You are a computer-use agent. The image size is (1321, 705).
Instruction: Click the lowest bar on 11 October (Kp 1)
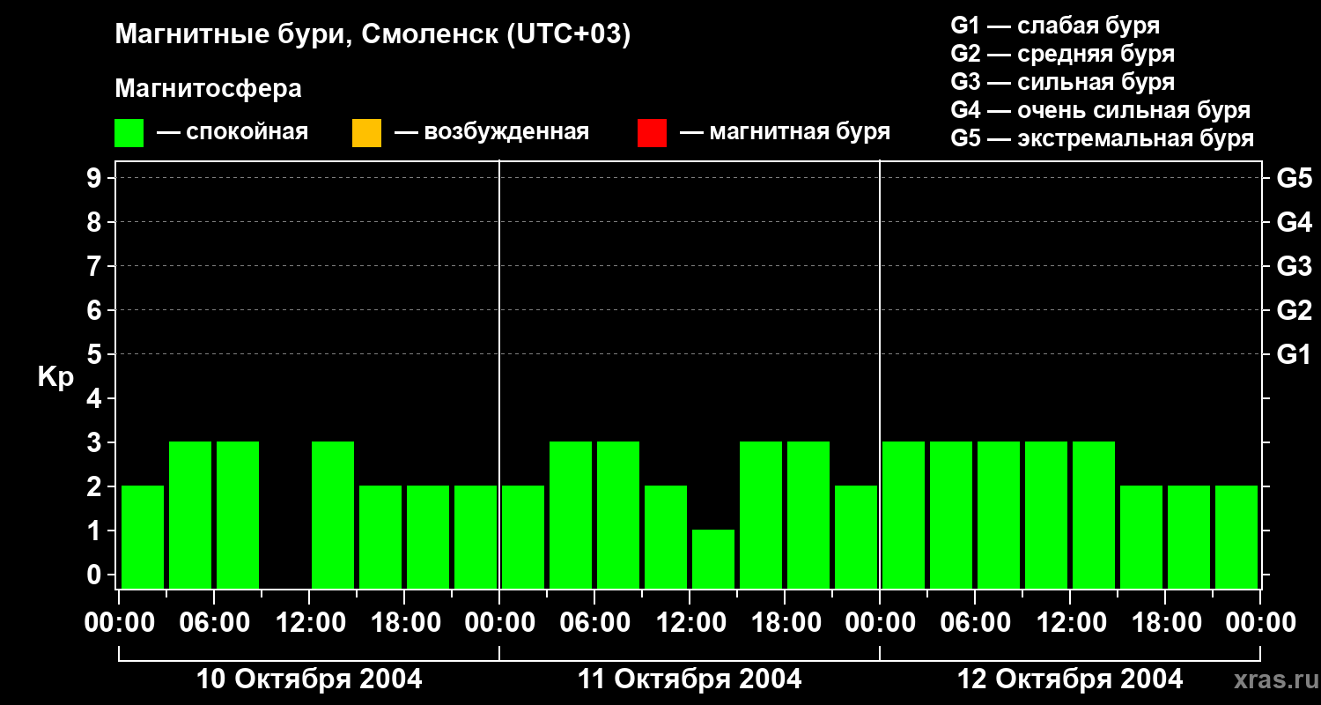[713, 559]
